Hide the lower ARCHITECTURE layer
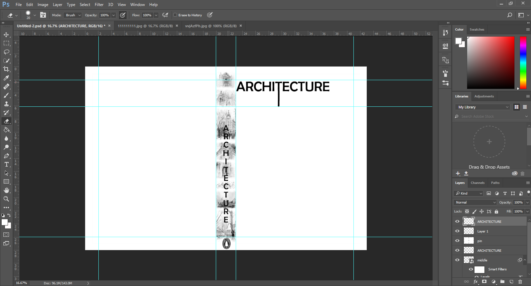 (458, 250)
